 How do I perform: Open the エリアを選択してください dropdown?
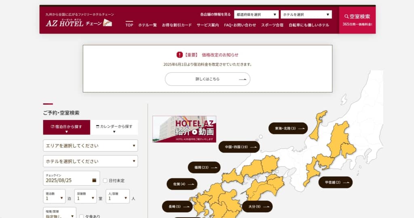[x=90, y=145]
